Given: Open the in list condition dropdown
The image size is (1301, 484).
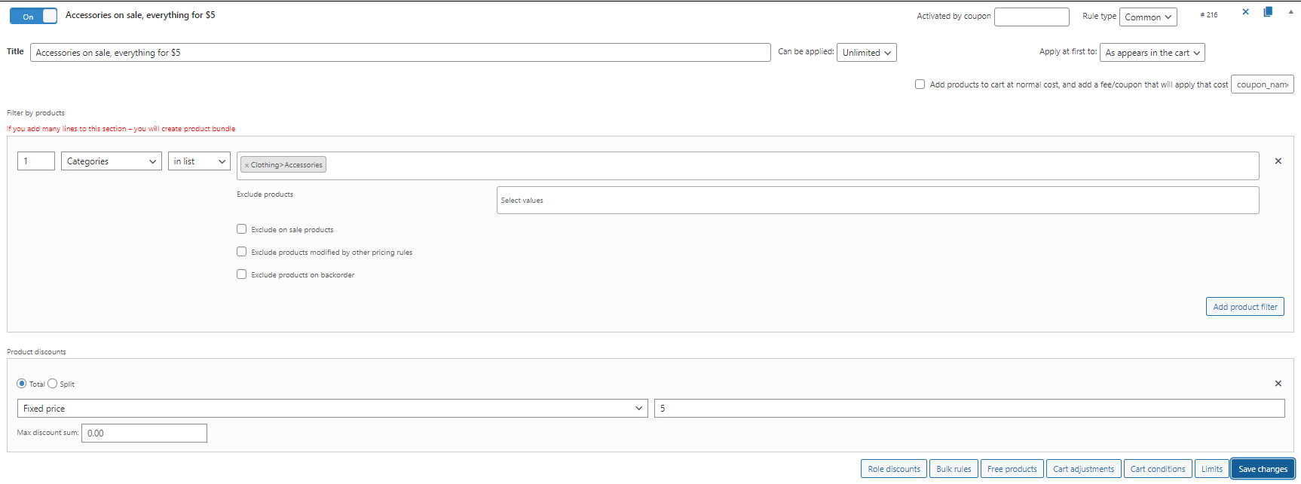Looking at the screenshot, I should 199,161.
